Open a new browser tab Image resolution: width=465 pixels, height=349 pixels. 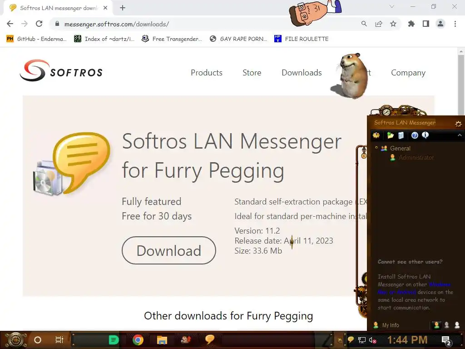123,8
